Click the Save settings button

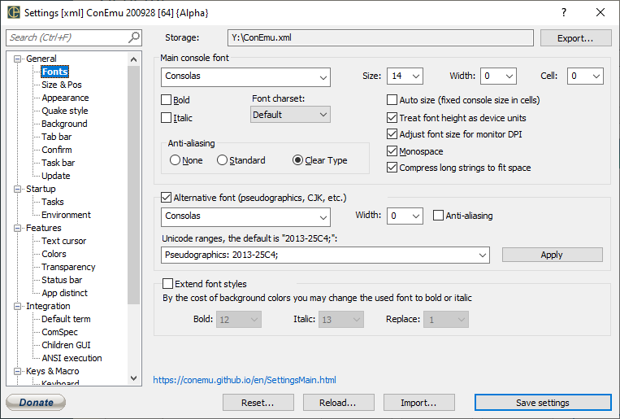[543, 403]
